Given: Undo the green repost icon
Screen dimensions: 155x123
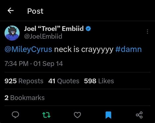Looking at the screenshot, I should tap(46, 115).
